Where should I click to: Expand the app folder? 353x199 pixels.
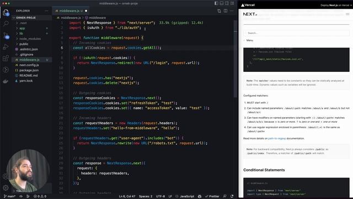(32, 28)
